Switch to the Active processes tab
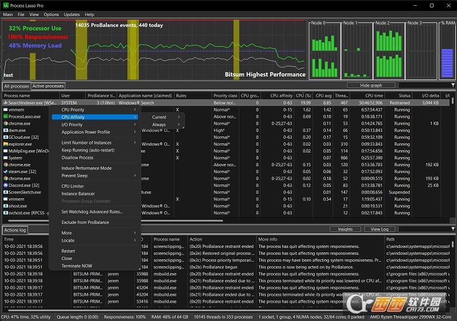The height and width of the screenshot is (321, 457). [48, 86]
